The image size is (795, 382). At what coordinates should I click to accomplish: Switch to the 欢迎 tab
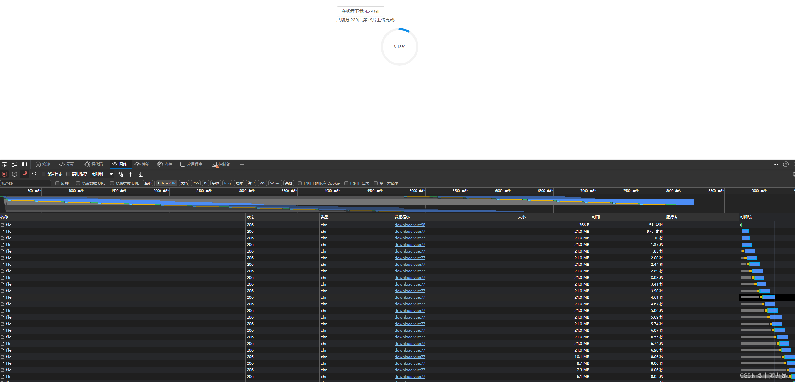(43, 164)
